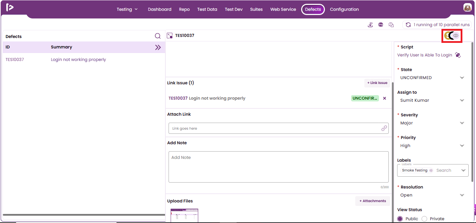The width and height of the screenshot is (476, 223).
Task: Click the app logo in the top bar
Action: click(10, 7)
